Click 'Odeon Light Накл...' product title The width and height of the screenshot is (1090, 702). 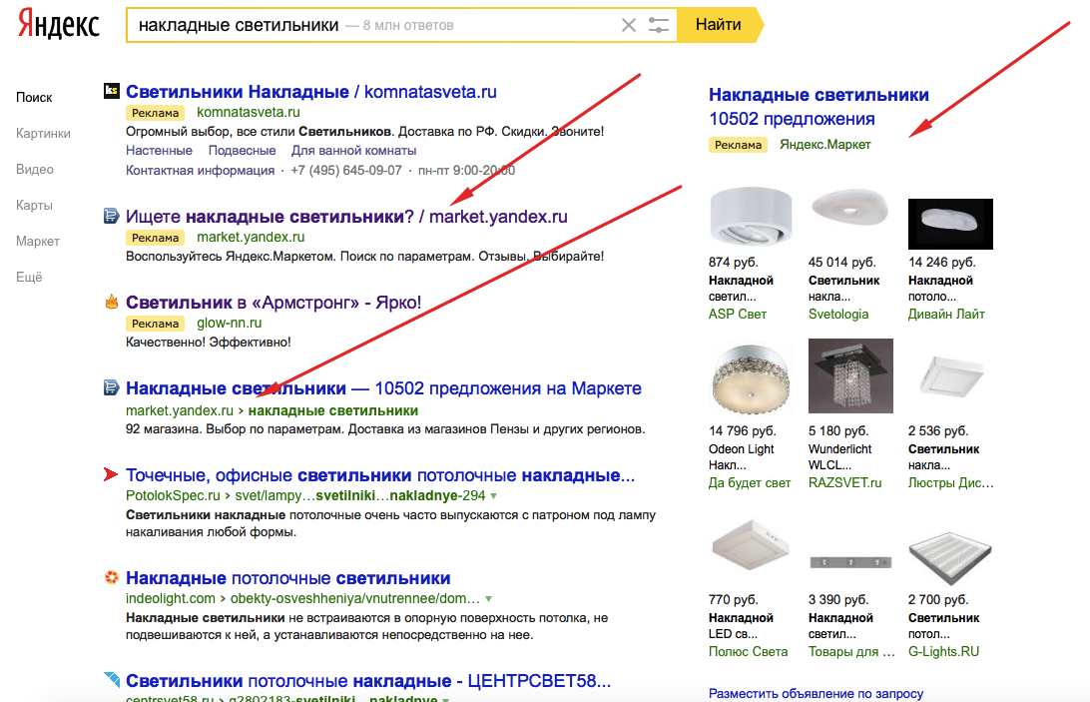(x=741, y=457)
